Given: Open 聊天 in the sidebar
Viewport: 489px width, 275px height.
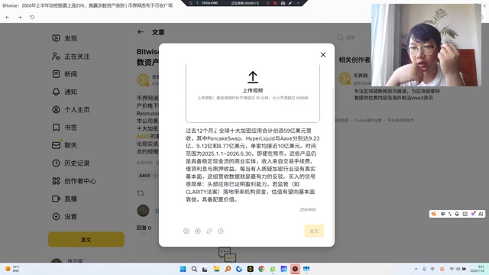Looking at the screenshot, I should coord(64,145).
